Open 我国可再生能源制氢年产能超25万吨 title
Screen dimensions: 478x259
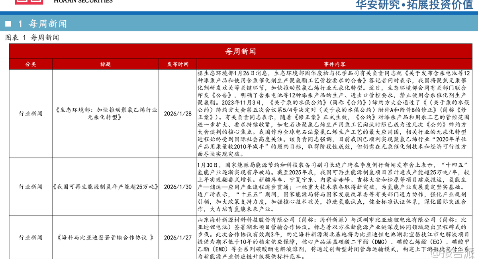pos(106,187)
